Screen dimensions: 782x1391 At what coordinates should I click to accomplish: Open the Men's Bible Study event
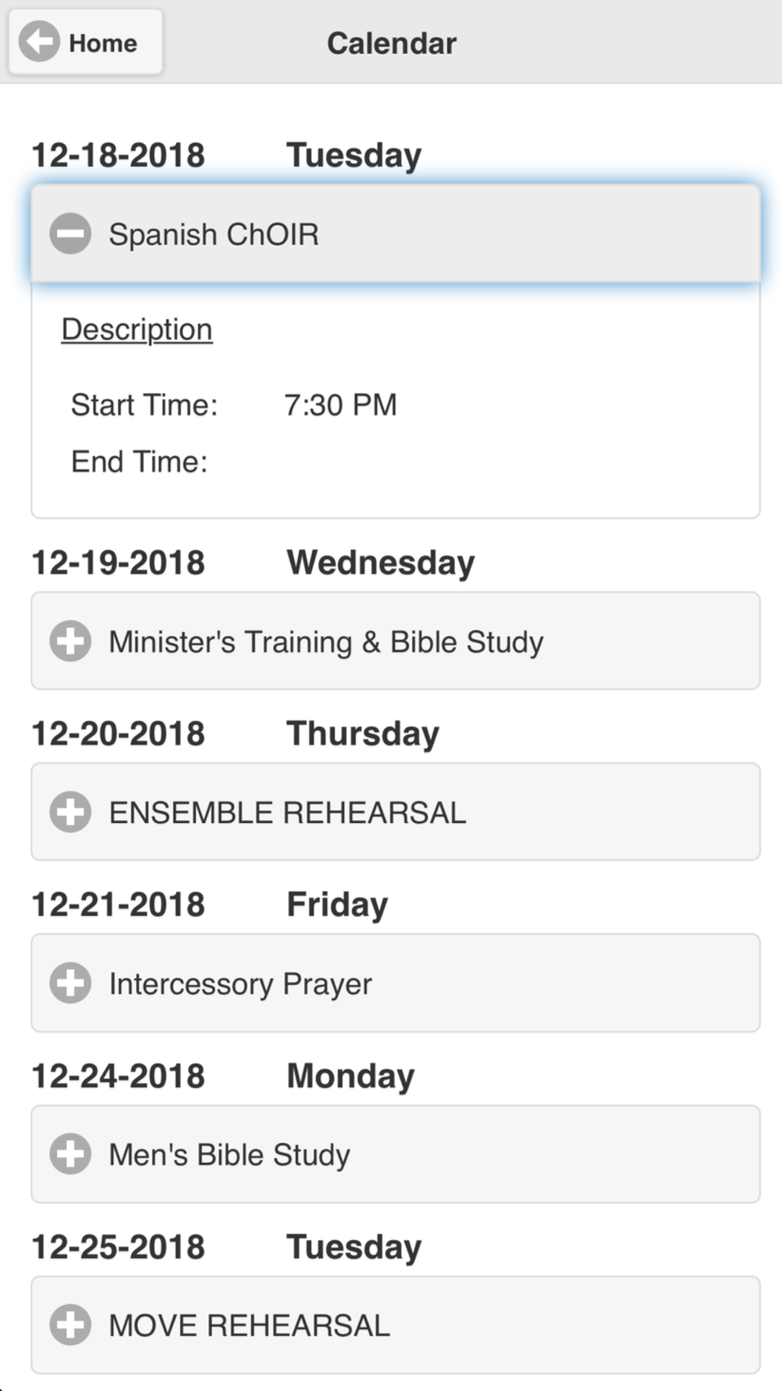point(396,1154)
